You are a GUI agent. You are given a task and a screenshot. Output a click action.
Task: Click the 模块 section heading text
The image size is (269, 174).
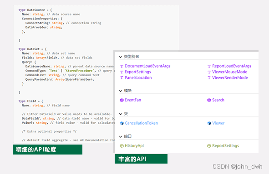[x=128, y=91]
